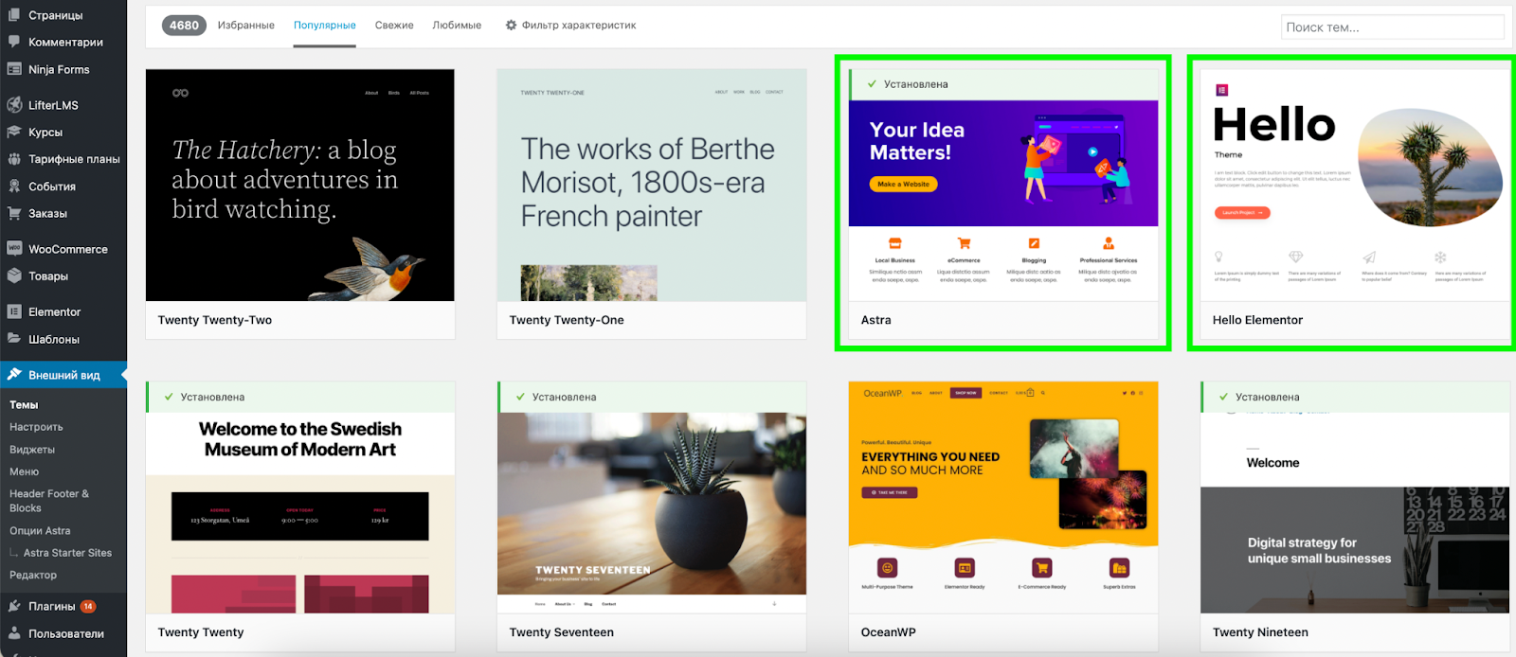1516x657 pixels.
Task: Click the Pages icon in sidebar
Action: 14,15
